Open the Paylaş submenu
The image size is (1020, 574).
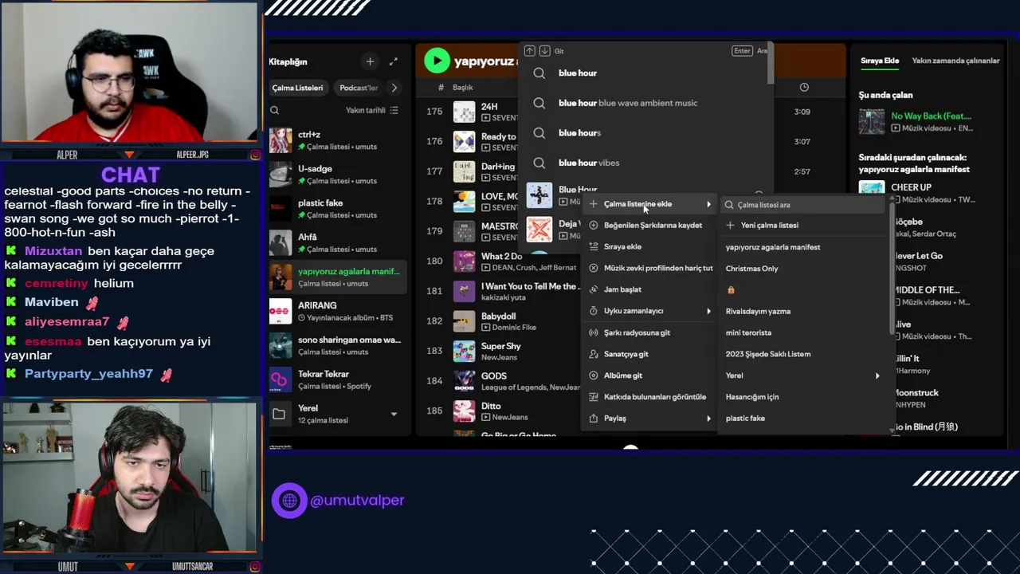[650, 419]
